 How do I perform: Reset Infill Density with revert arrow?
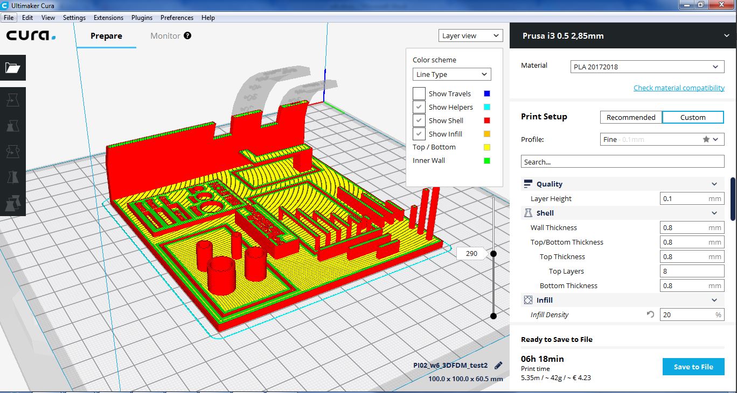pos(650,315)
